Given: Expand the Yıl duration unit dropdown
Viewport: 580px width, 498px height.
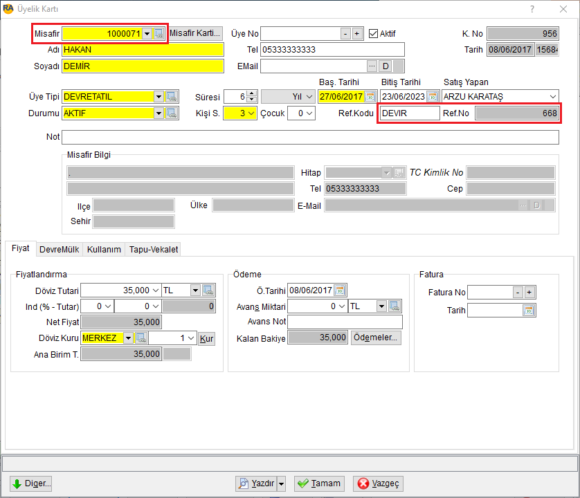Looking at the screenshot, I should click(x=309, y=97).
